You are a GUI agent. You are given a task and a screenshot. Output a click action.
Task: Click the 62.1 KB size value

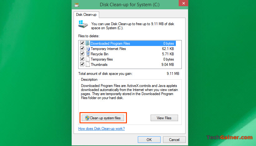click(168, 49)
